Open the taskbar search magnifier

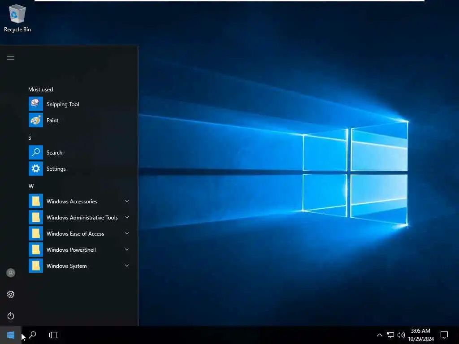[x=32, y=335]
